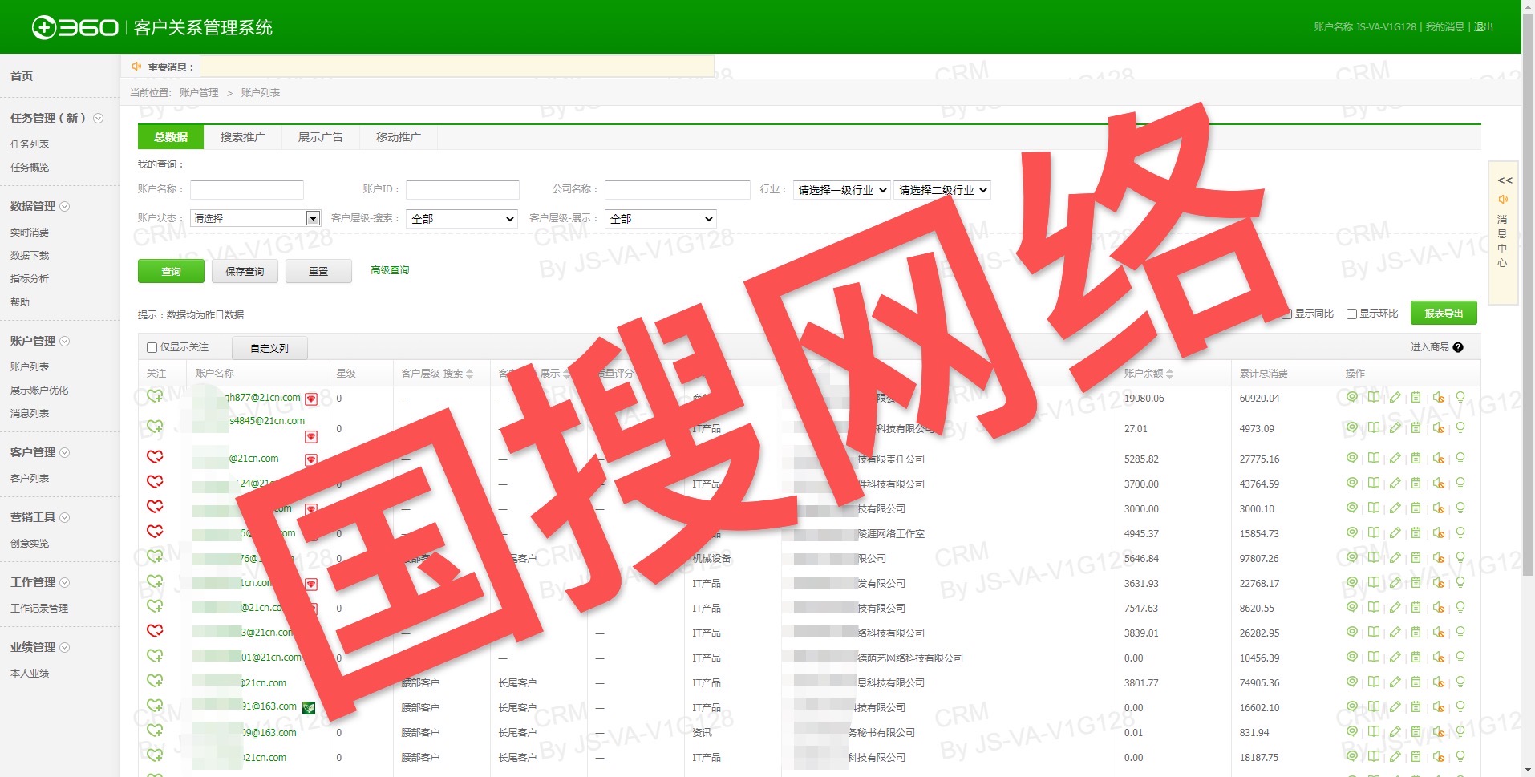Image resolution: width=1535 pixels, height=777 pixels.
Task: Open the 客户层级-搜索 filter dropdown
Action: tap(461, 218)
